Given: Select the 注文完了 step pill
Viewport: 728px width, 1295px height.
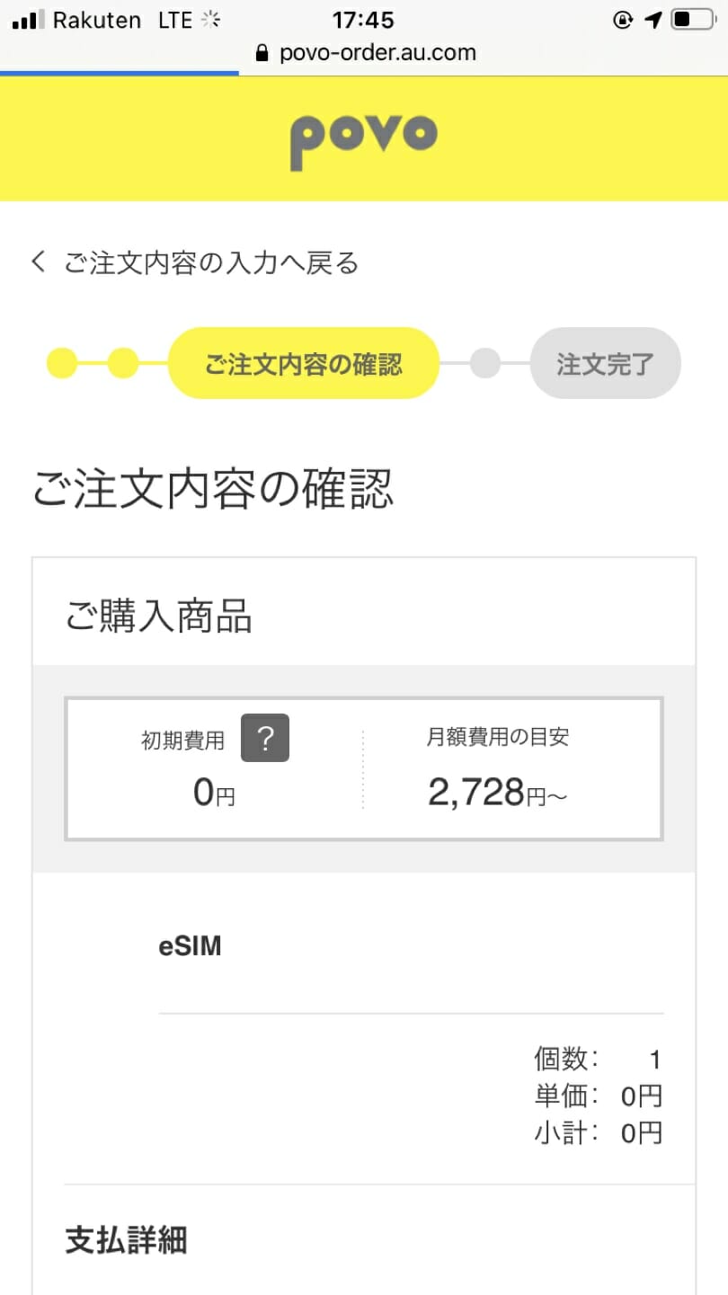Looking at the screenshot, I should pos(606,363).
